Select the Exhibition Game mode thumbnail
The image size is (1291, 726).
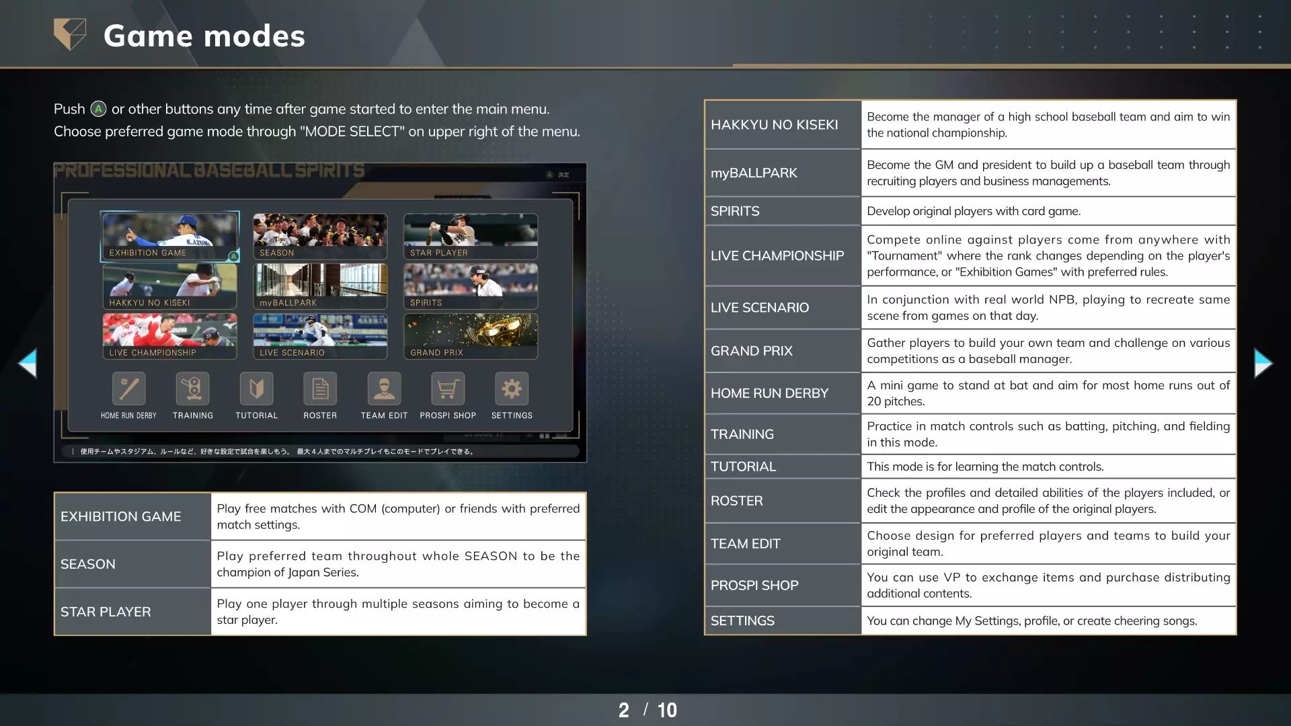[169, 236]
